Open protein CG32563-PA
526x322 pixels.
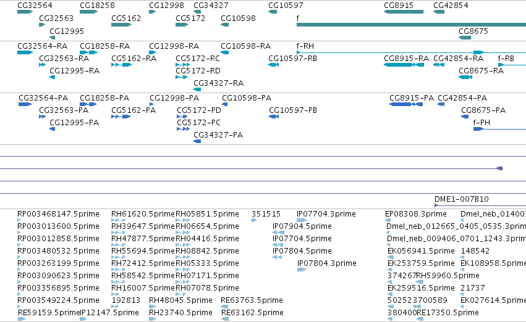pyautogui.click(x=64, y=110)
